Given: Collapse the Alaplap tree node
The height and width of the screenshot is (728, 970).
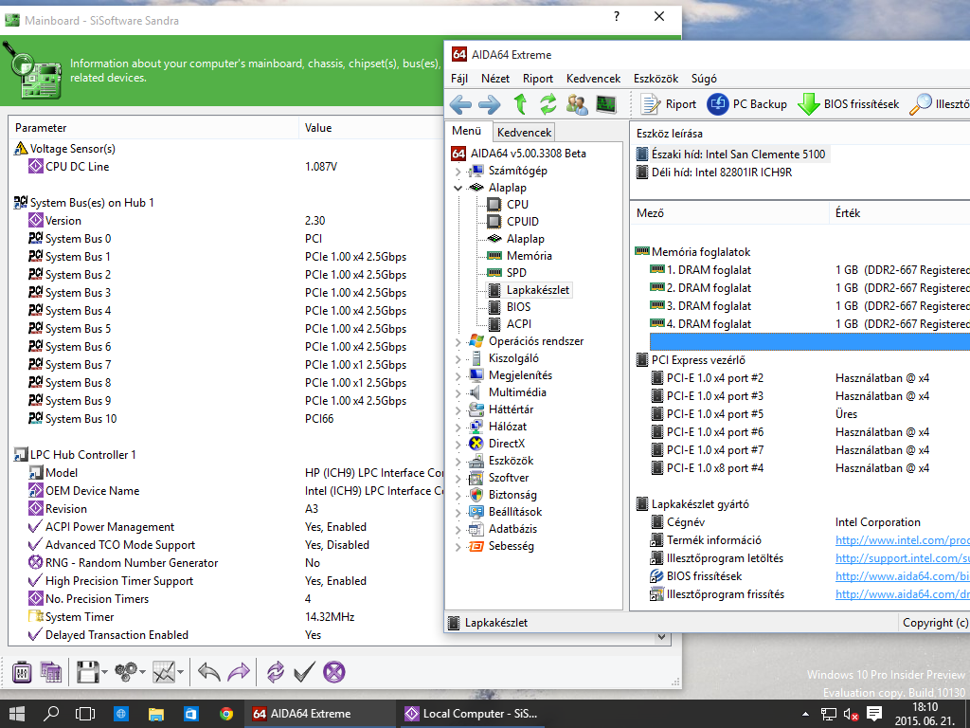Looking at the screenshot, I should (x=458, y=188).
